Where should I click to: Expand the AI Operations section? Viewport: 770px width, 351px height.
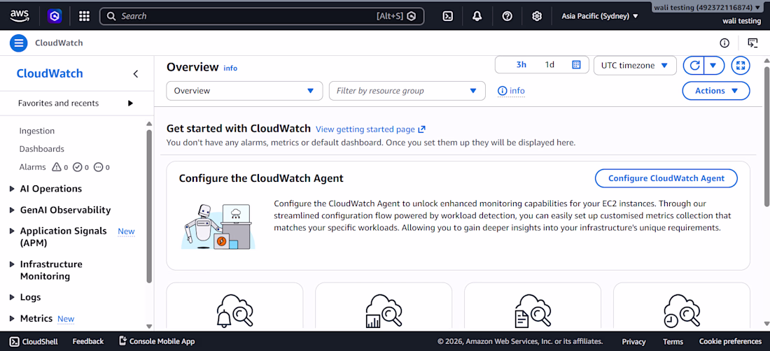(x=13, y=189)
